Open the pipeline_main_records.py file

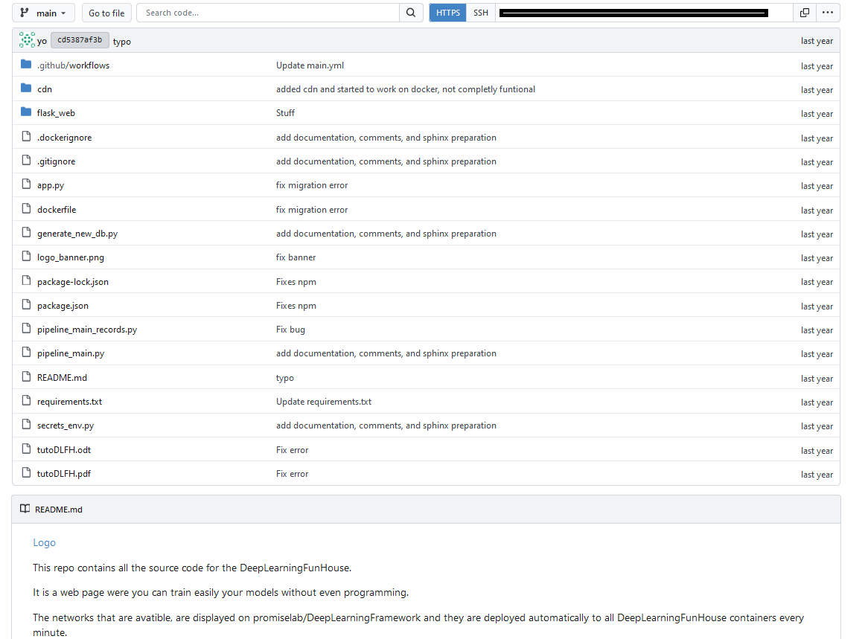point(87,329)
